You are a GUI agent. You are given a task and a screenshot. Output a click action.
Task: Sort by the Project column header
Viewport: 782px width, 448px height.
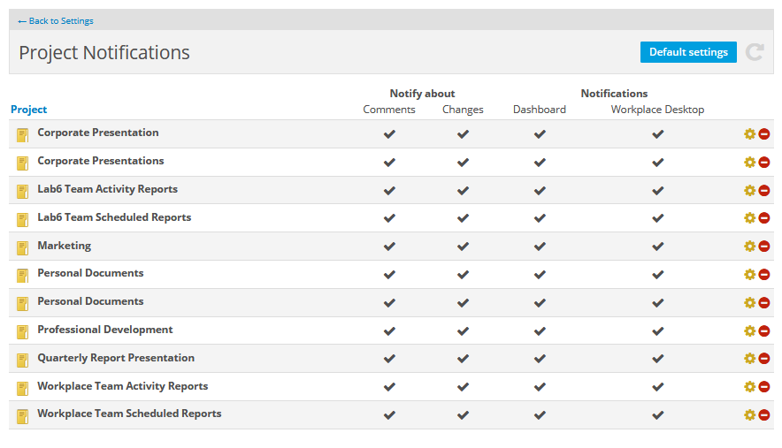(29, 110)
